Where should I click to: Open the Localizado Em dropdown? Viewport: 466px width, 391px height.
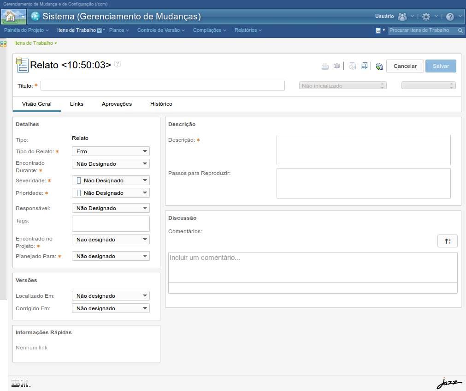click(111, 296)
